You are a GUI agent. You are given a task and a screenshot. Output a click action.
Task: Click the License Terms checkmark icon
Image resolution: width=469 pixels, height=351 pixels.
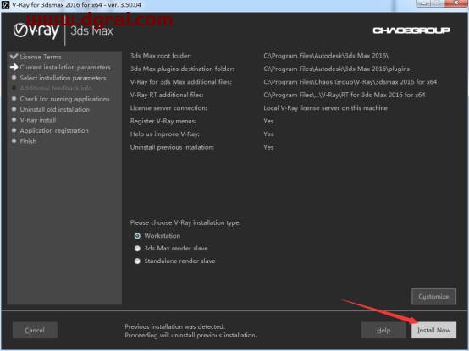14,56
